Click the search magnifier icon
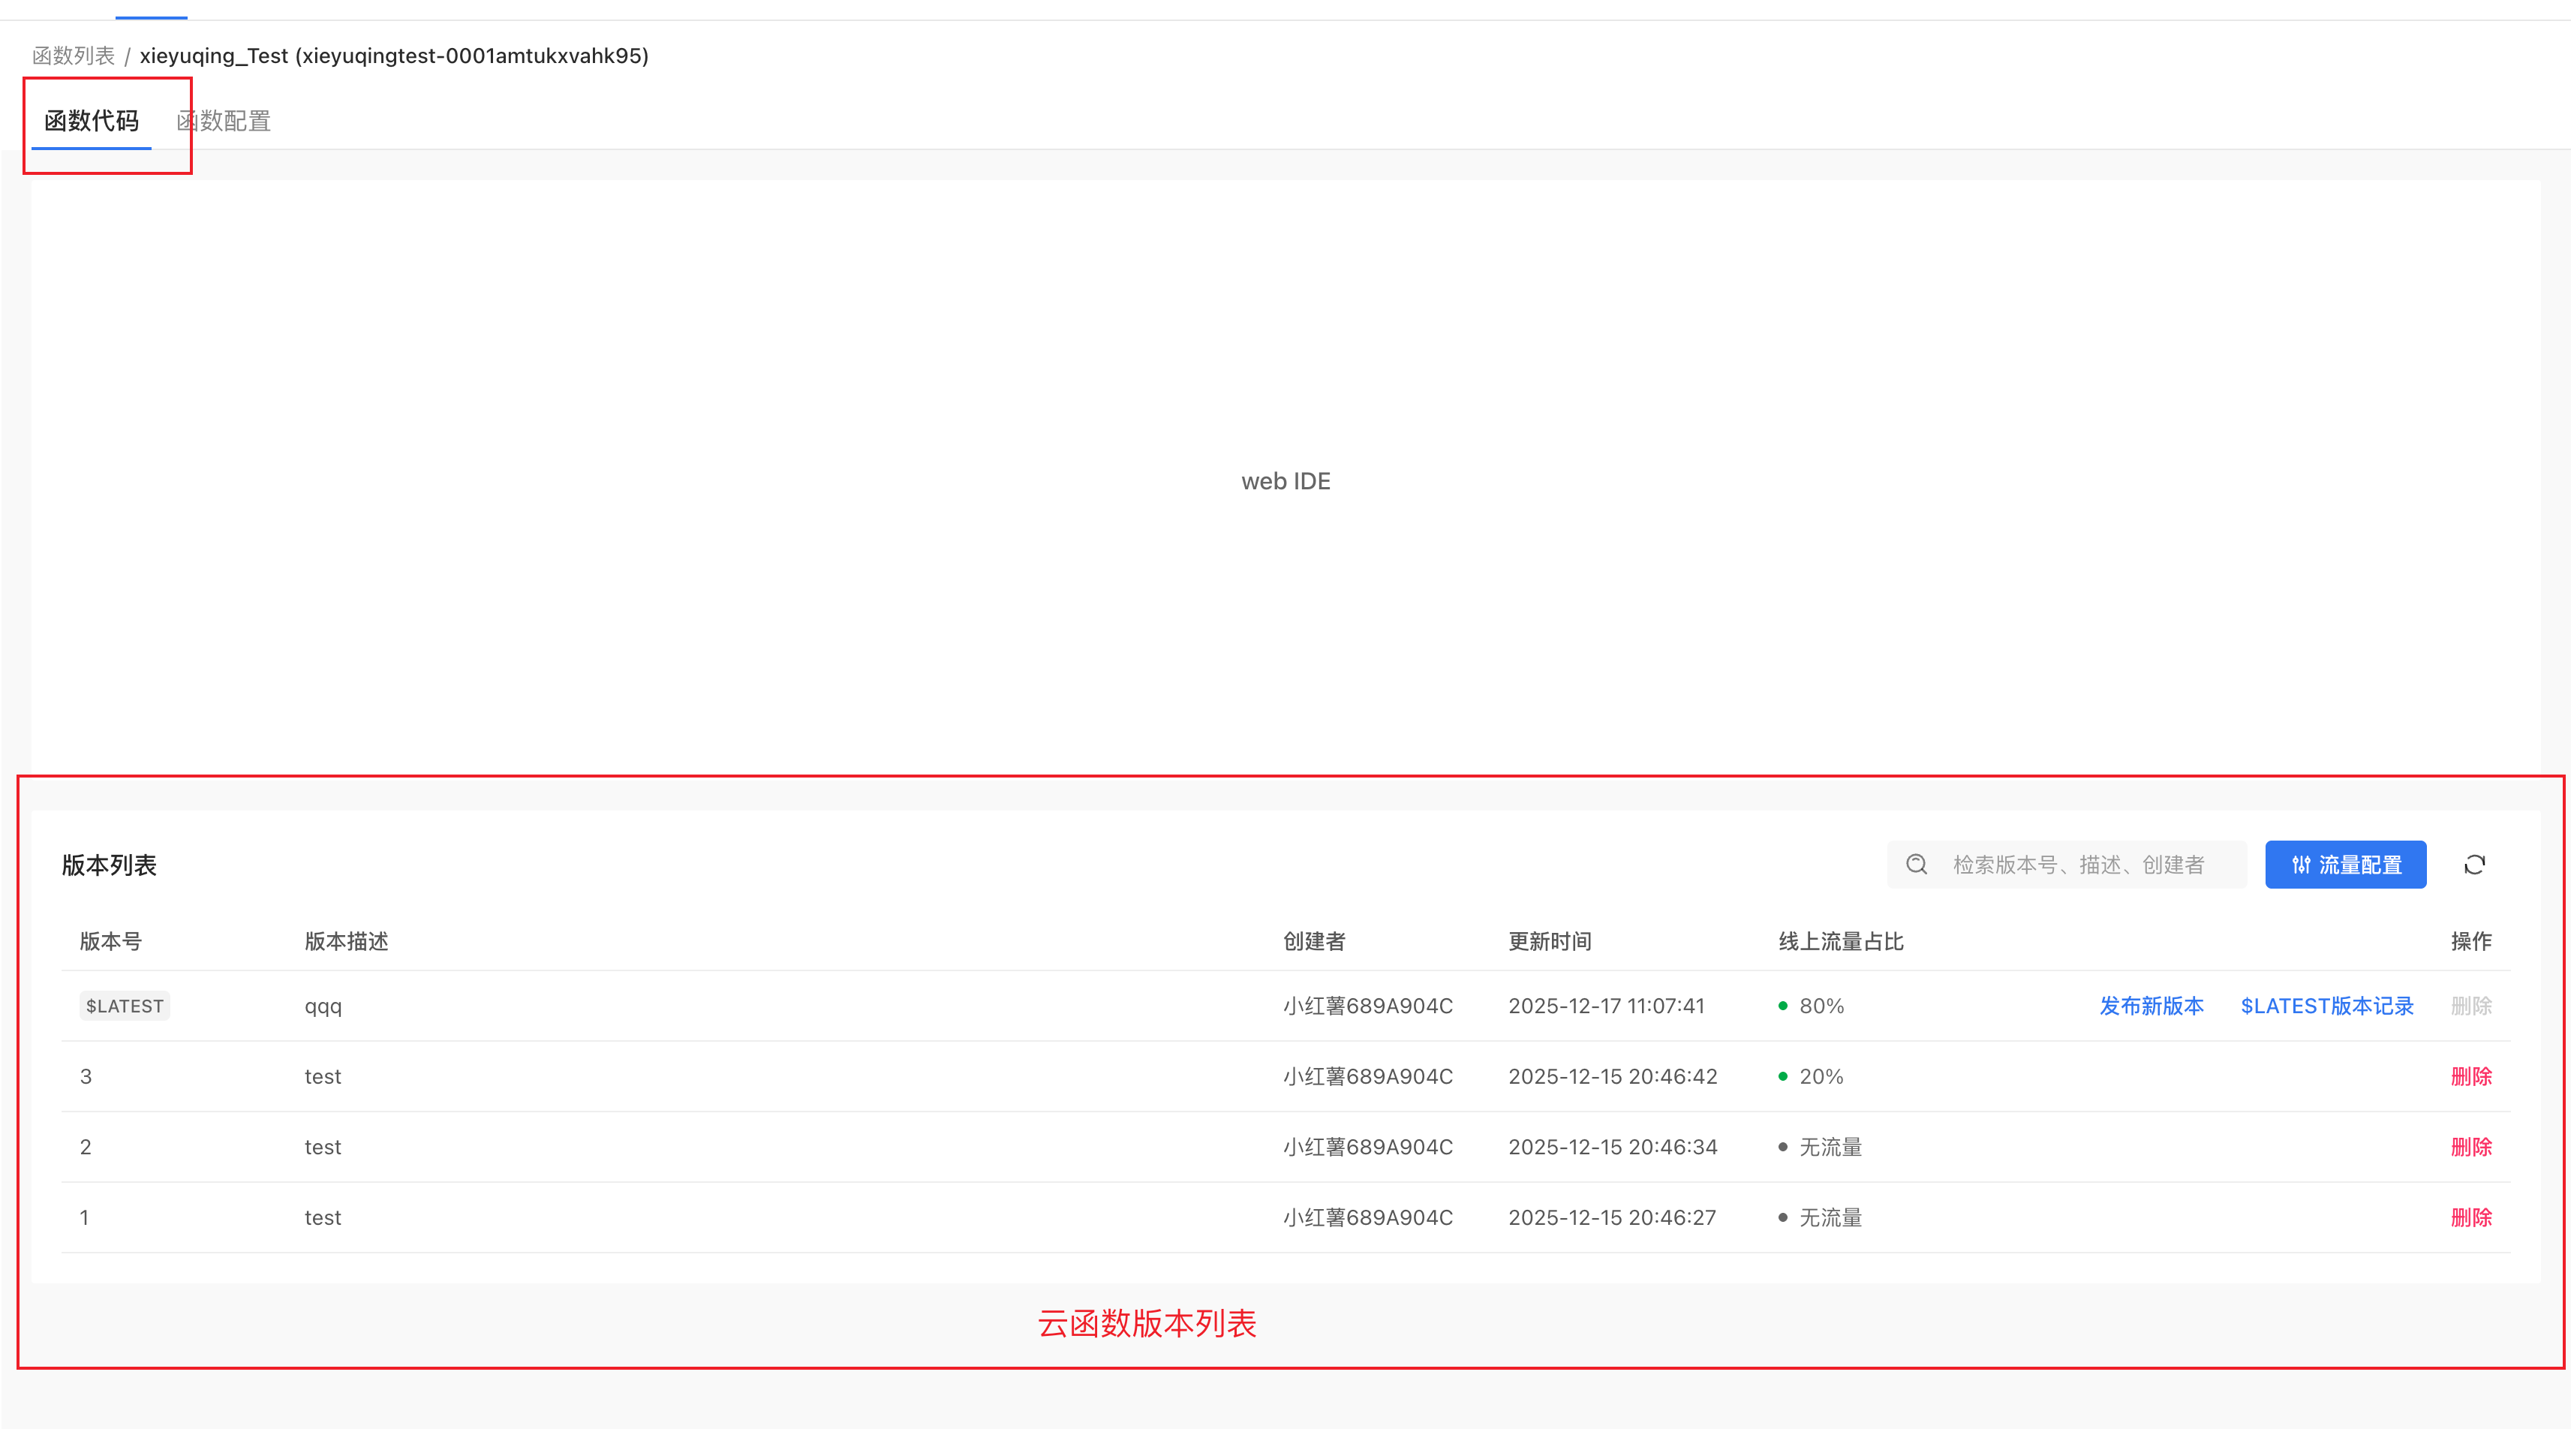This screenshot has width=2571, height=1429. [x=1917, y=864]
